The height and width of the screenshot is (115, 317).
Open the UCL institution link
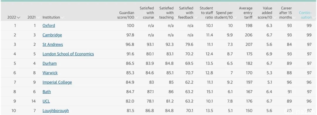pos(46,101)
